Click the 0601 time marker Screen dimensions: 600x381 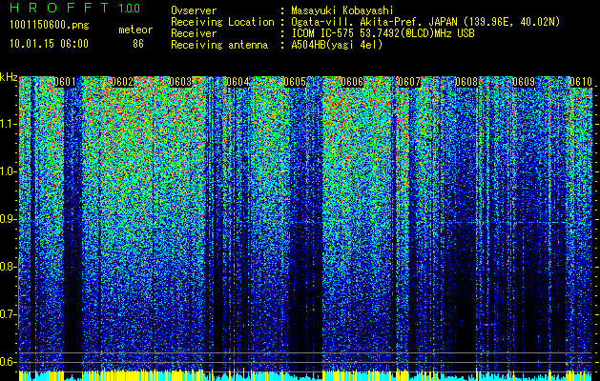65,82
